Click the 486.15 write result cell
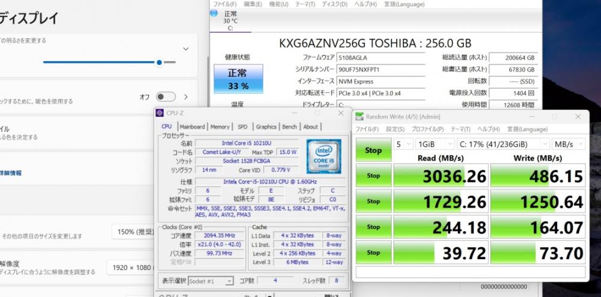Image resolution: width=601 pixels, height=297 pixels. coord(538,176)
